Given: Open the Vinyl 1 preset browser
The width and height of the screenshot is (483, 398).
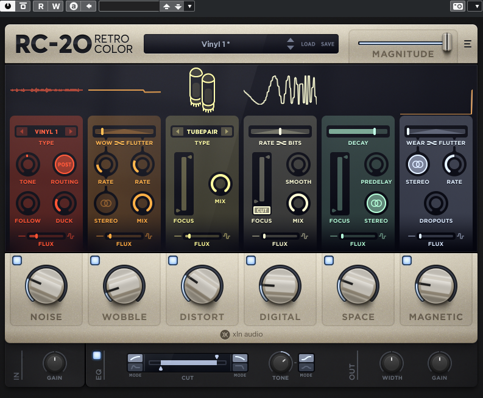Looking at the screenshot, I should click(216, 44).
